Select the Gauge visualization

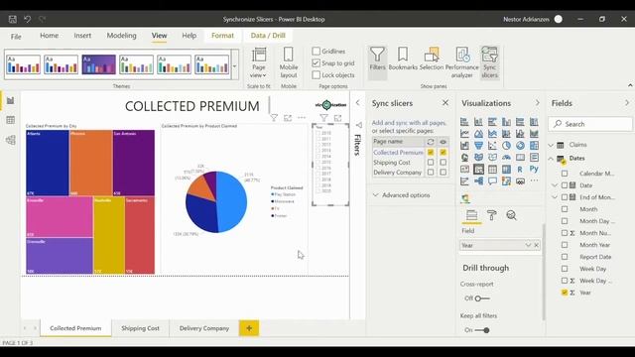(x=506, y=158)
